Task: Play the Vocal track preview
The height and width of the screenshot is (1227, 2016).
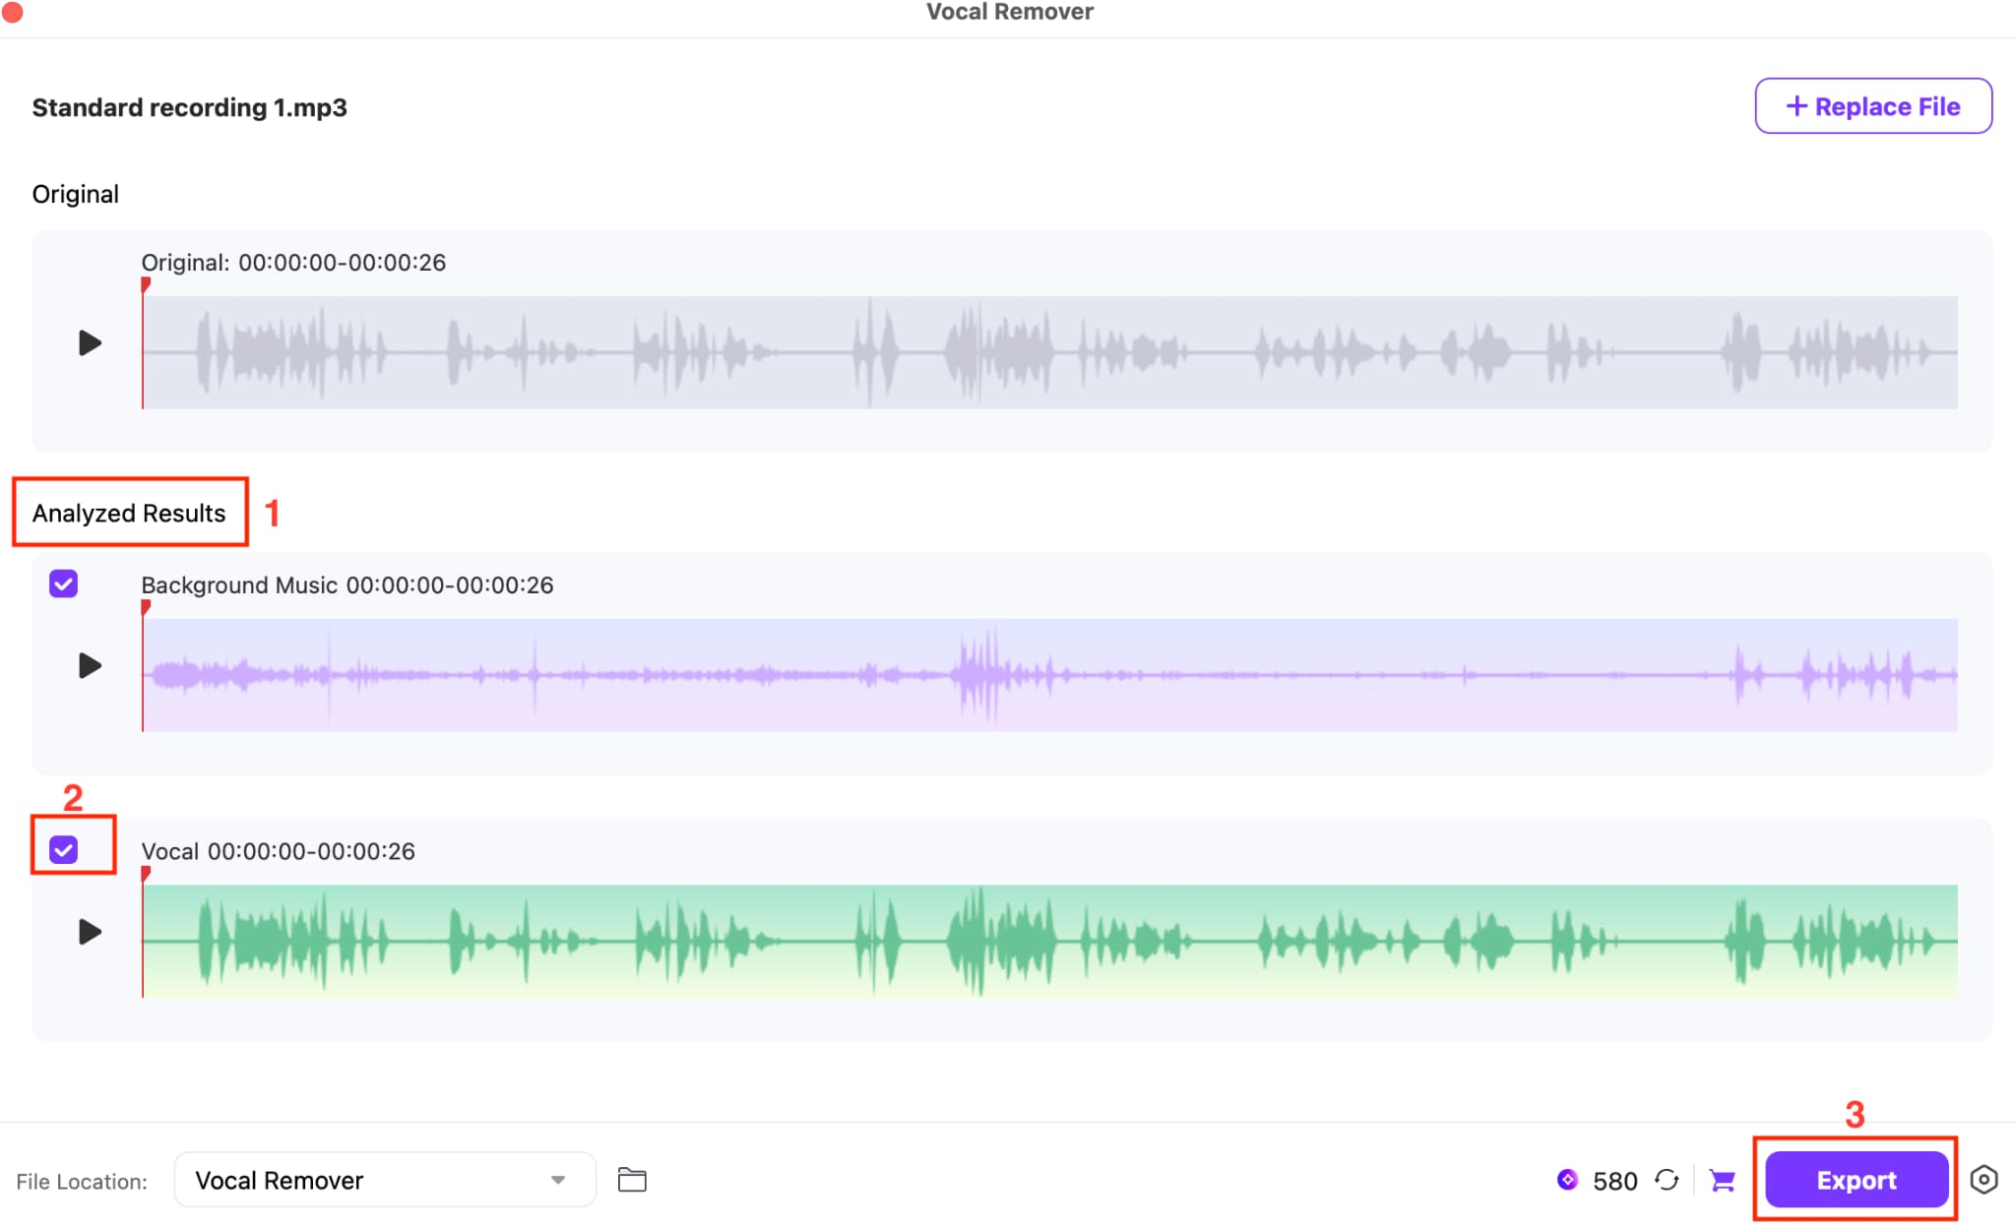Action: click(90, 932)
